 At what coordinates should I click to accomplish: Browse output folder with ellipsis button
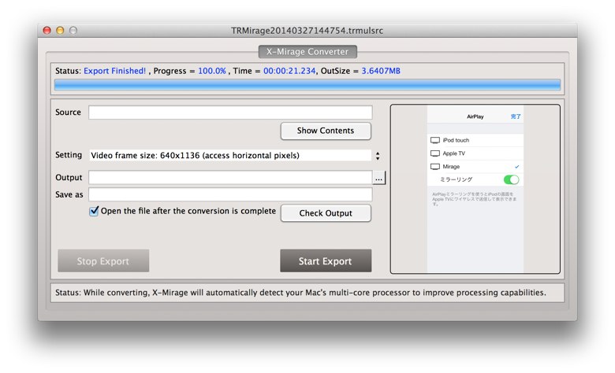tap(379, 178)
